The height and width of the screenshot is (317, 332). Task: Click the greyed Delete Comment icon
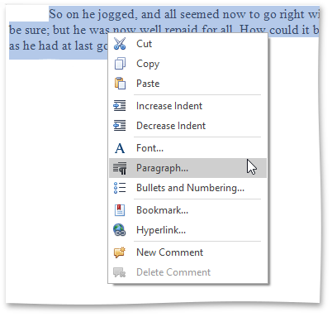tap(120, 272)
